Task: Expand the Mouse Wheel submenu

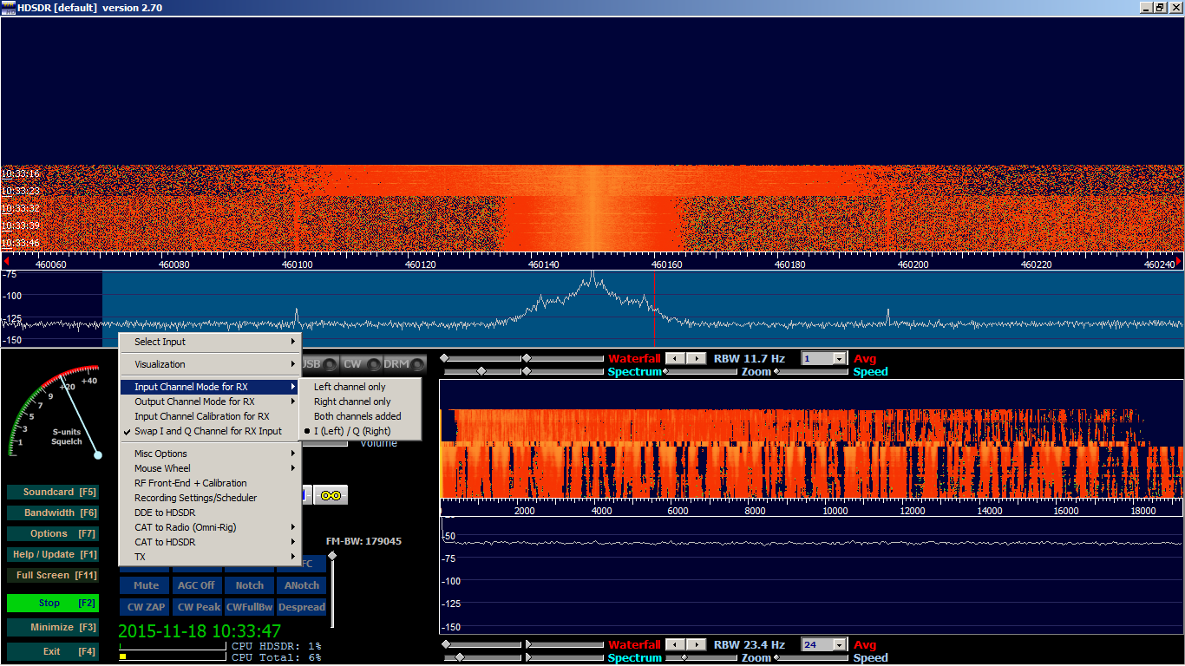Action: tap(209, 468)
